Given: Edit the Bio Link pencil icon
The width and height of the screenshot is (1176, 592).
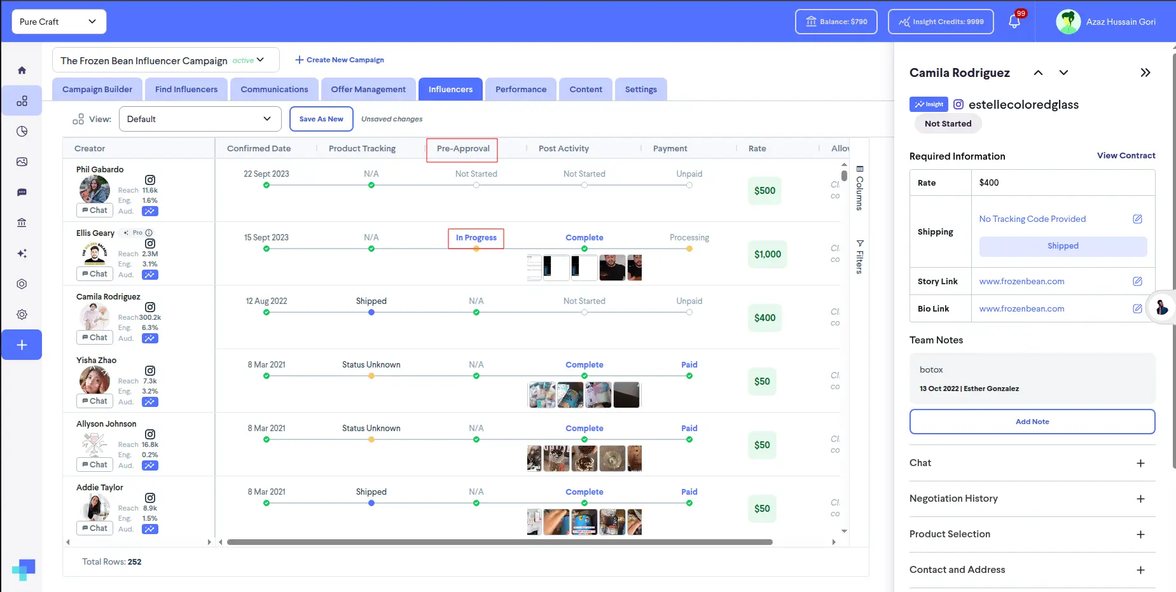Looking at the screenshot, I should (x=1137, y=308).
